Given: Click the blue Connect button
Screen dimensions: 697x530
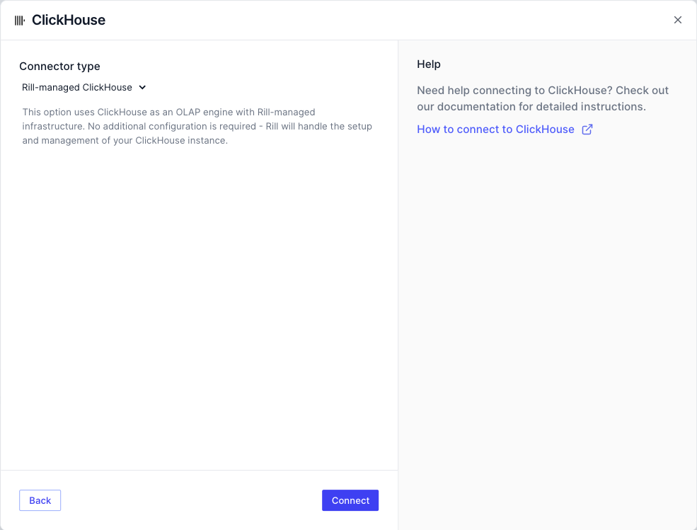Looking at the screenshot, I should pos(350,500).
